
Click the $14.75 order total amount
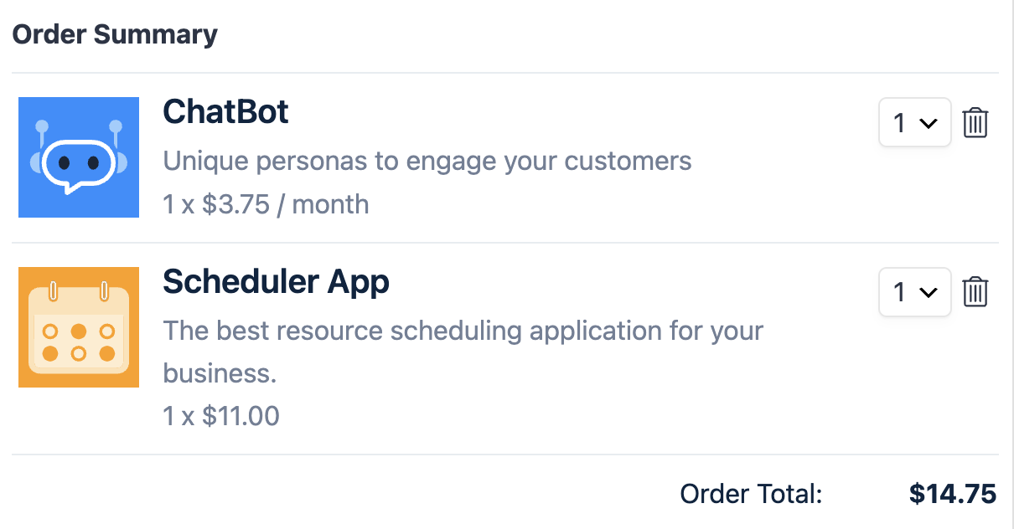pyautogui.click(x=952, y=494)
